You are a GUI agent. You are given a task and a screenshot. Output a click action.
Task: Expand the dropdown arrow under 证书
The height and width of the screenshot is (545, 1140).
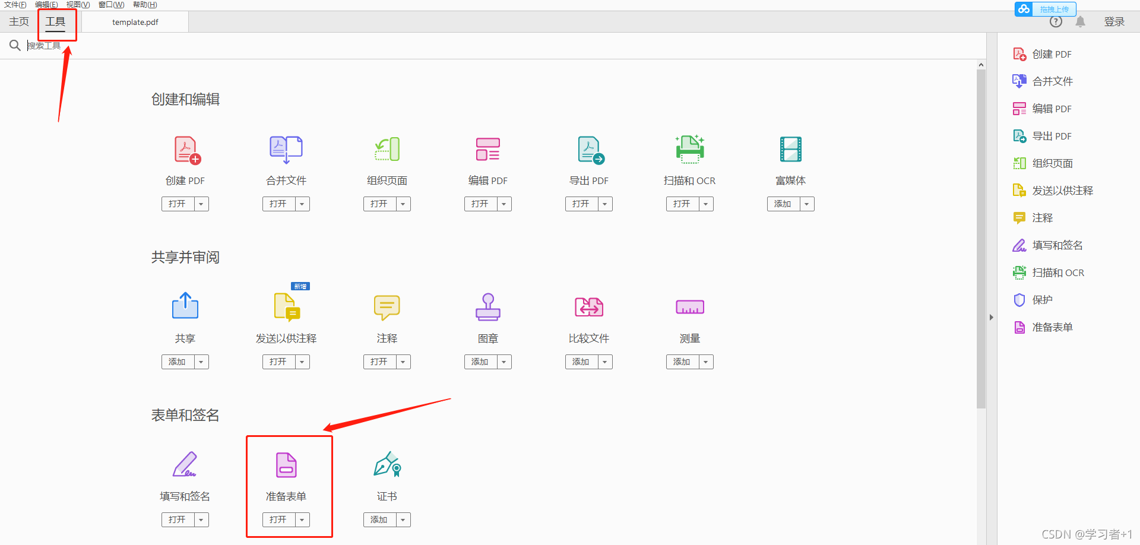(403, 520)
